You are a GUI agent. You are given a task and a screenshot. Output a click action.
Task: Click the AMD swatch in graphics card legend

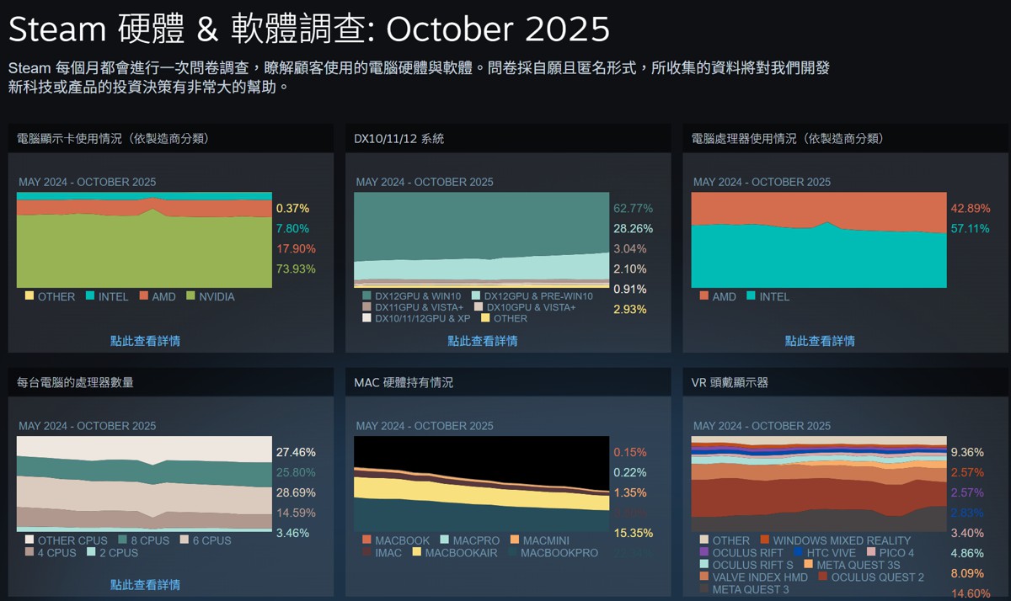[143, 296]
